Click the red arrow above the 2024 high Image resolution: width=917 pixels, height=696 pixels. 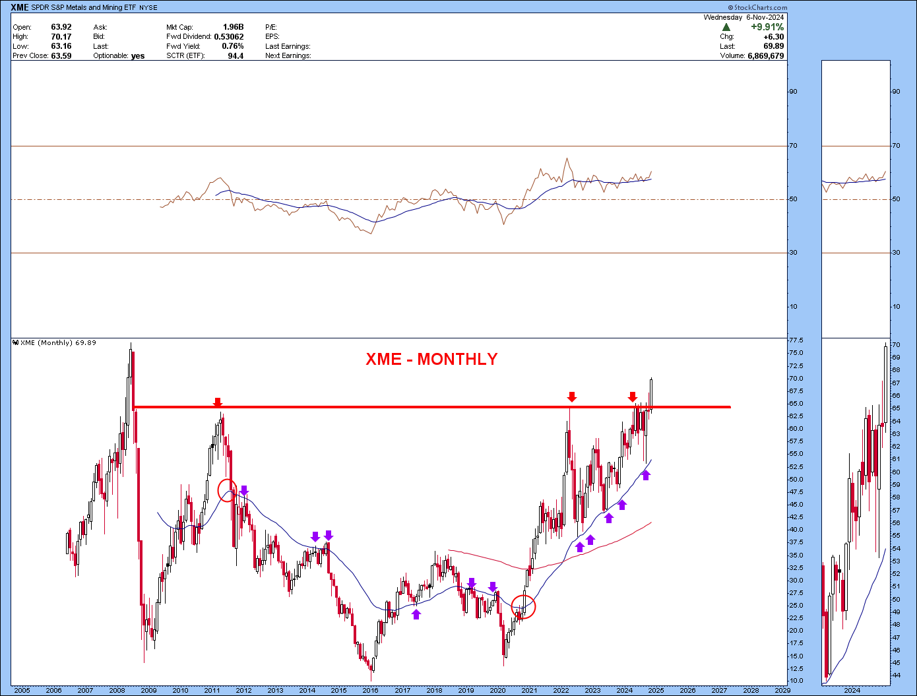coord(633,396)
